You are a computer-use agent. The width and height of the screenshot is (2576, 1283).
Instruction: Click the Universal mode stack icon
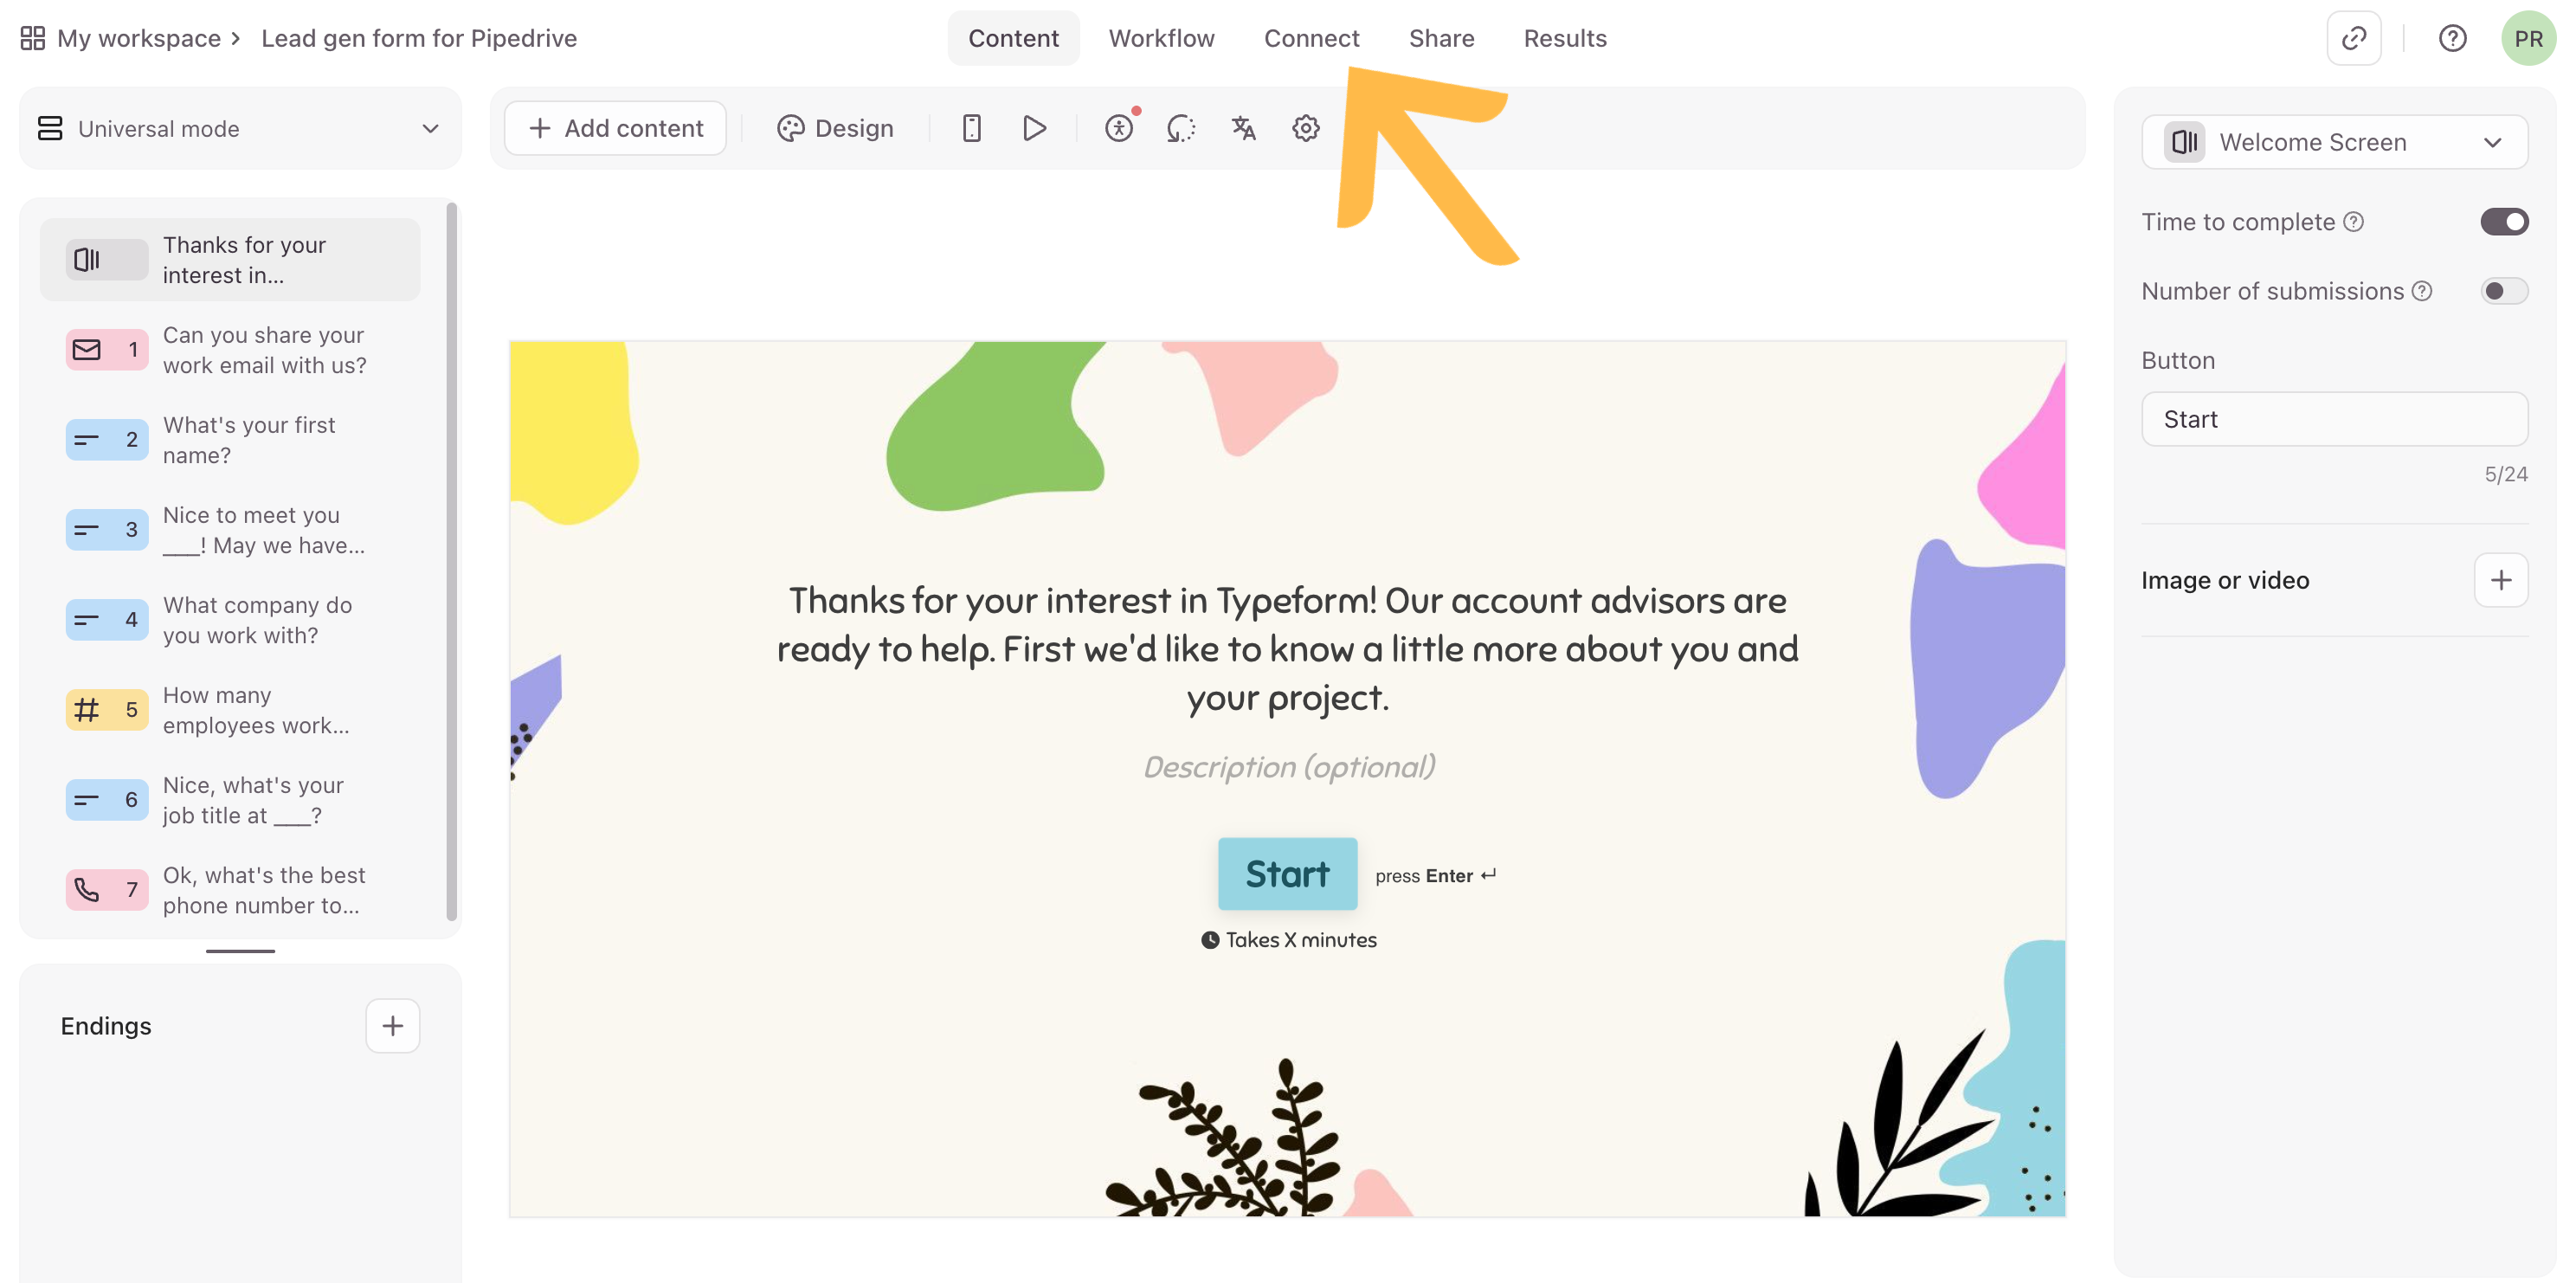click(x=50, y=128)
